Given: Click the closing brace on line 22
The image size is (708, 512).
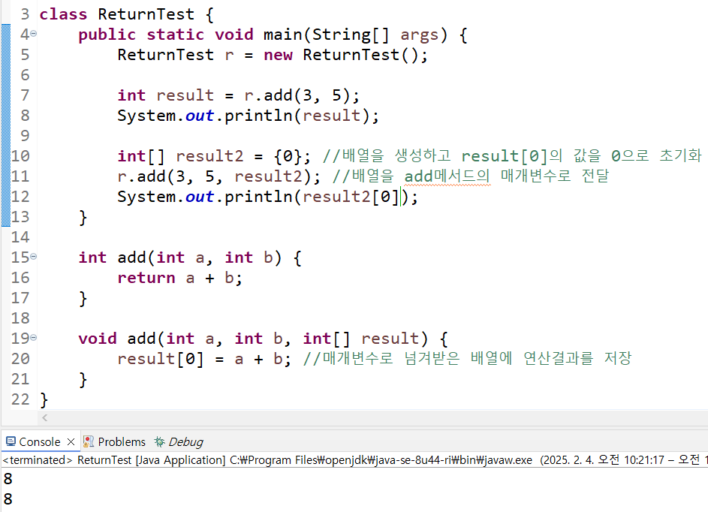Looking at the screenshot, I should 44,400.
